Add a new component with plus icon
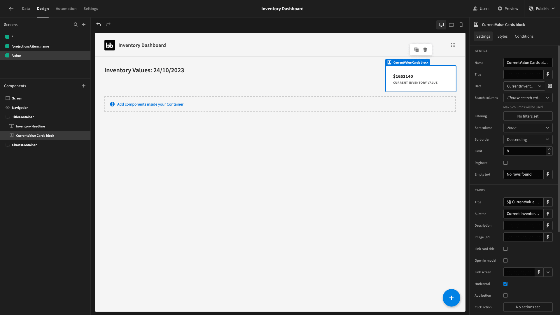560x315 pixels. (x=84, y=86)
